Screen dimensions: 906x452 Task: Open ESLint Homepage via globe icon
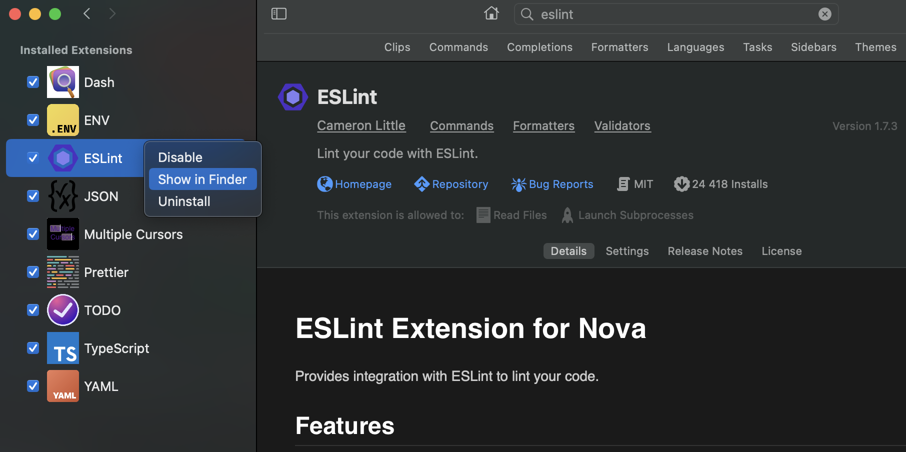(x=324, y=184)
